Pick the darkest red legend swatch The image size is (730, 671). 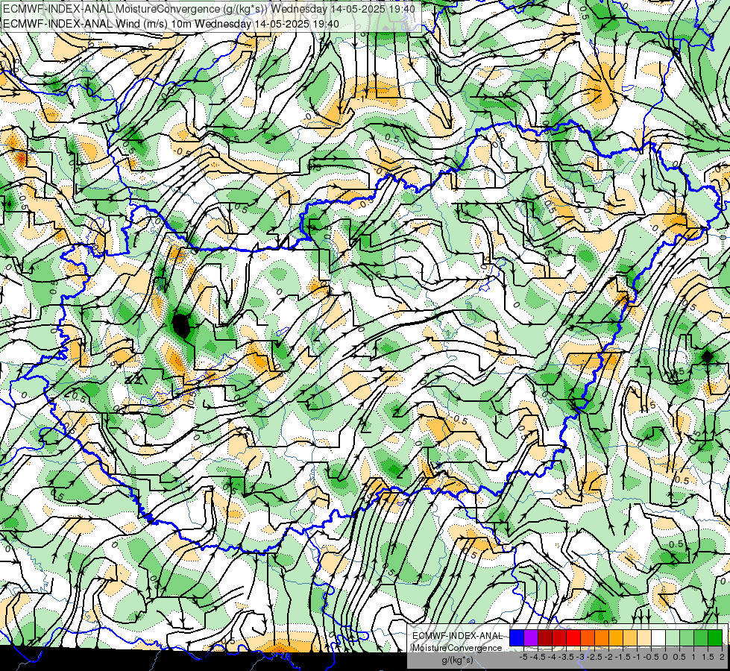[x=545, y=637]
